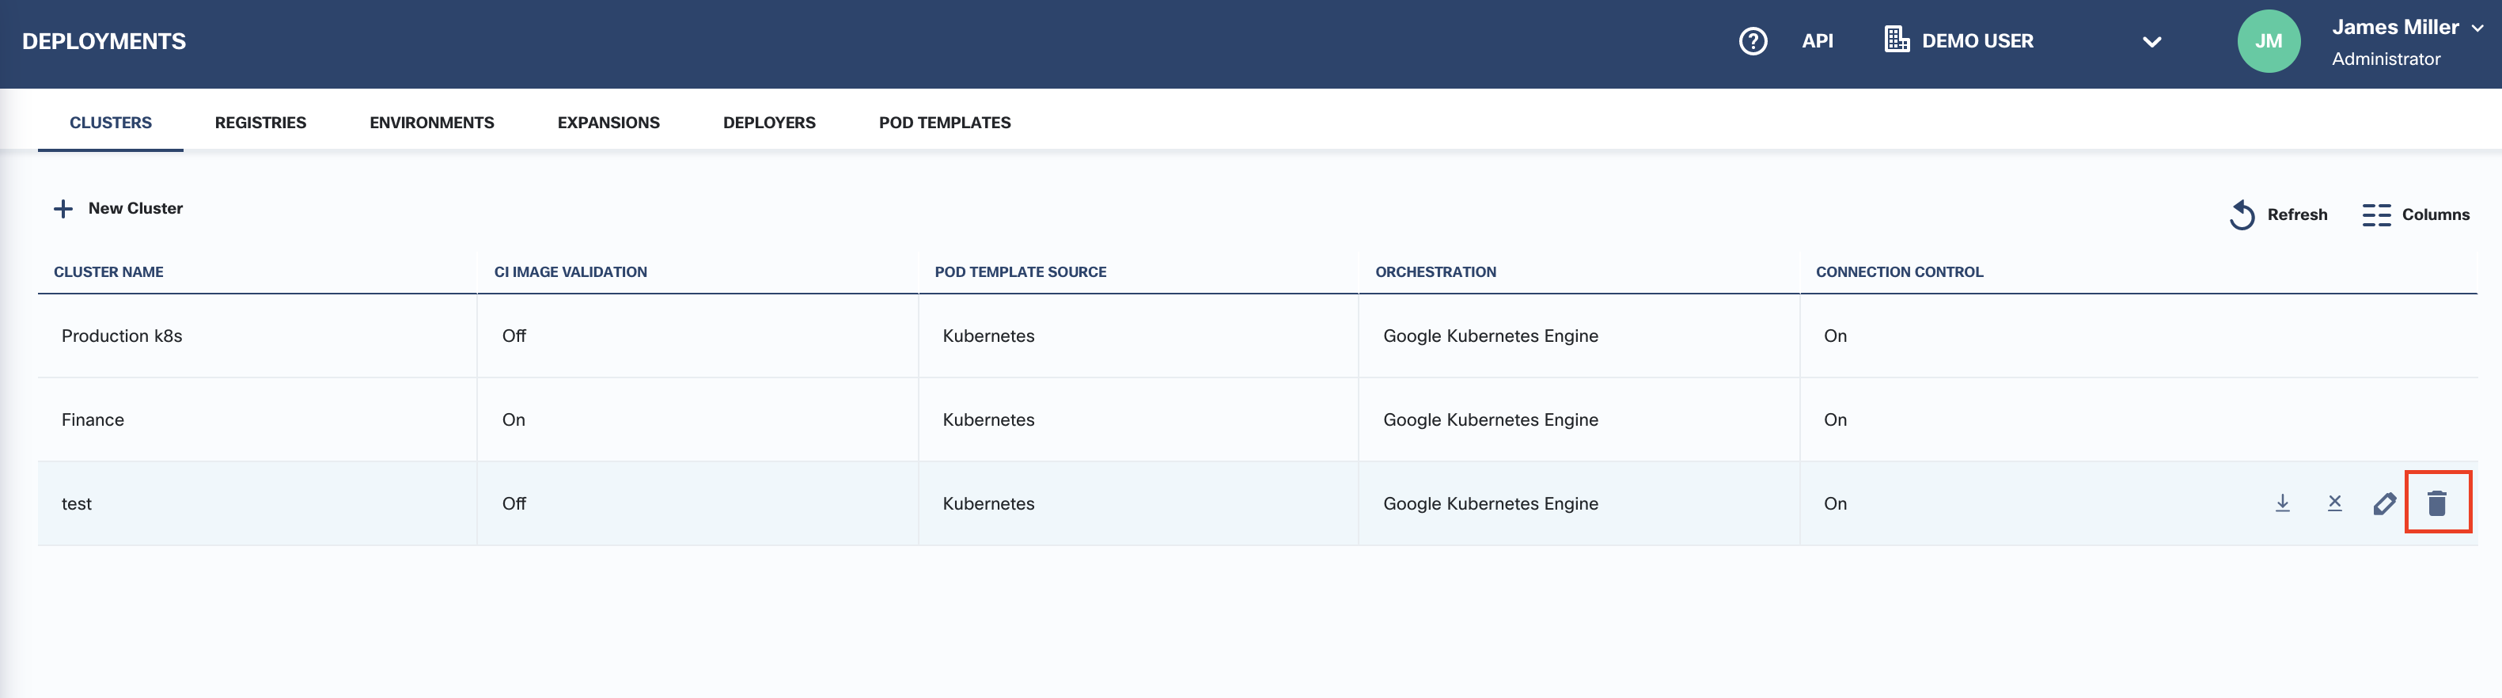Click the JM user avatar
The height and width of the screenshot is (698, 2502).
(x=2268, y=41)
